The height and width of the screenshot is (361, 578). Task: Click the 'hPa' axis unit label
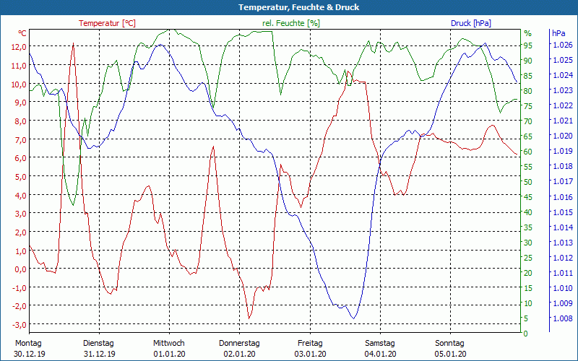(558, 33)
